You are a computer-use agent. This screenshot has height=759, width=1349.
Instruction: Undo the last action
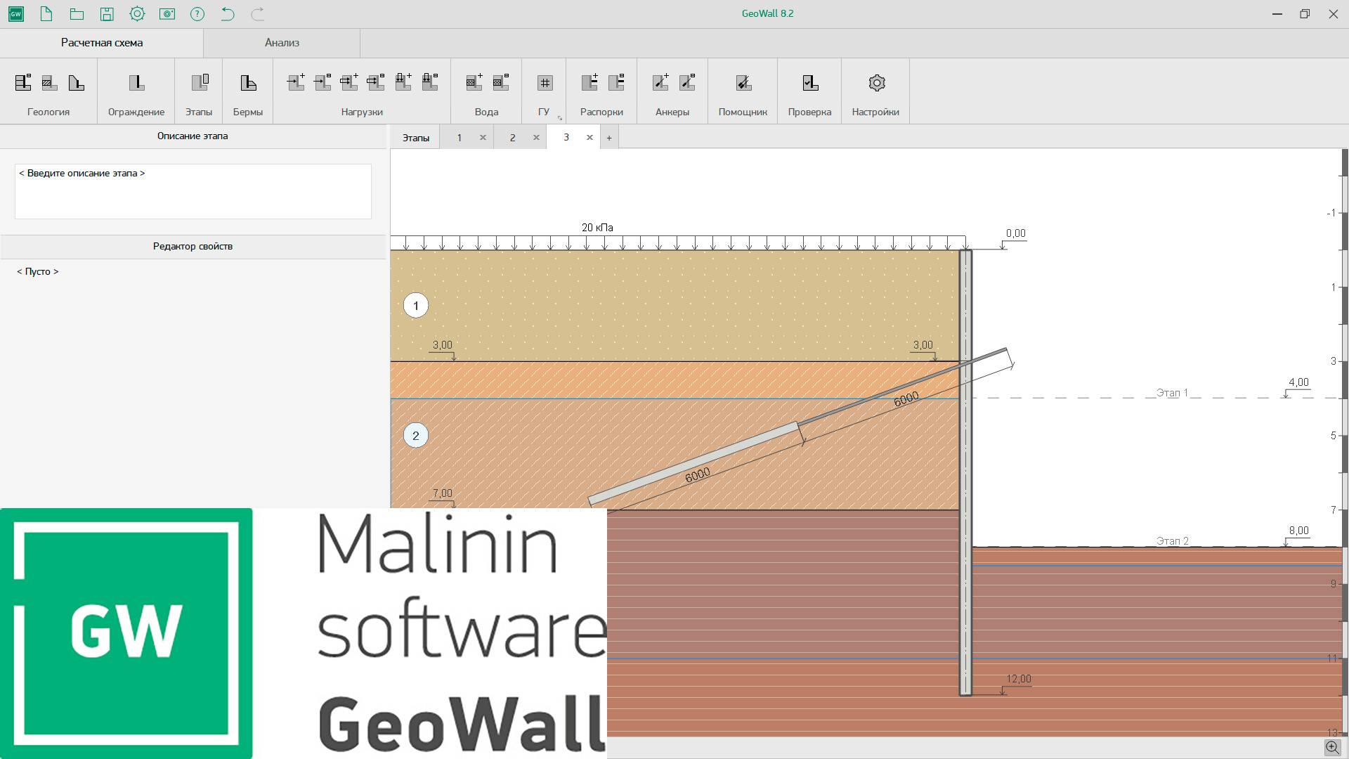click(227, 13)
